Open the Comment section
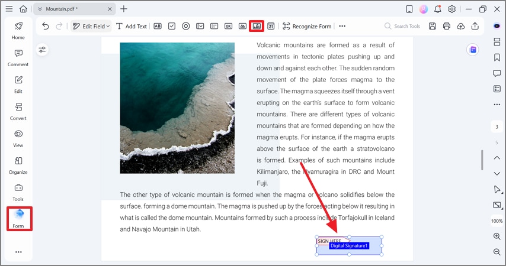The width and height of the screenshot is (506, 266). click(x=18, y=58)
